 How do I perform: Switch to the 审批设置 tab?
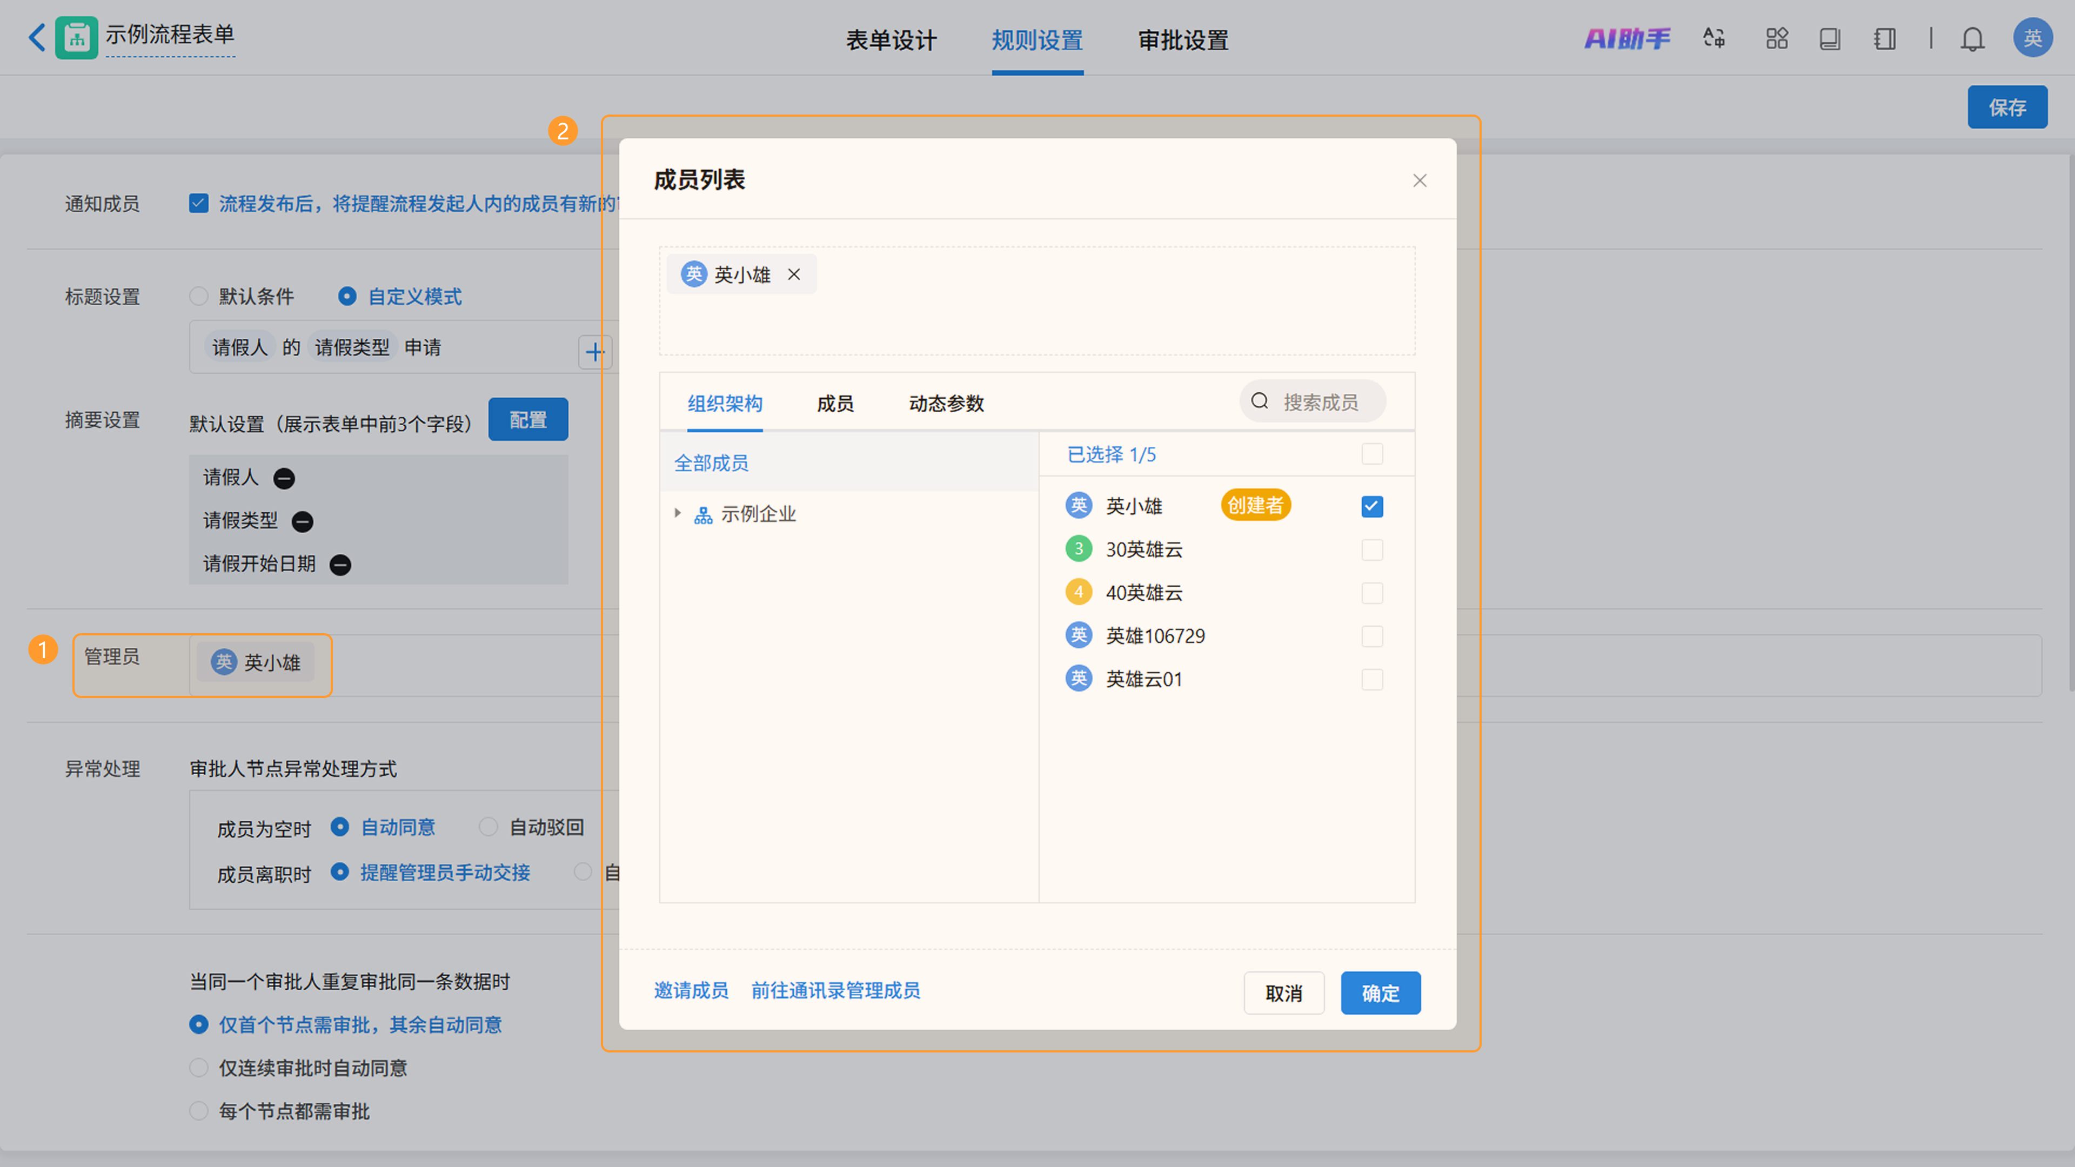tap(1182, 41)
